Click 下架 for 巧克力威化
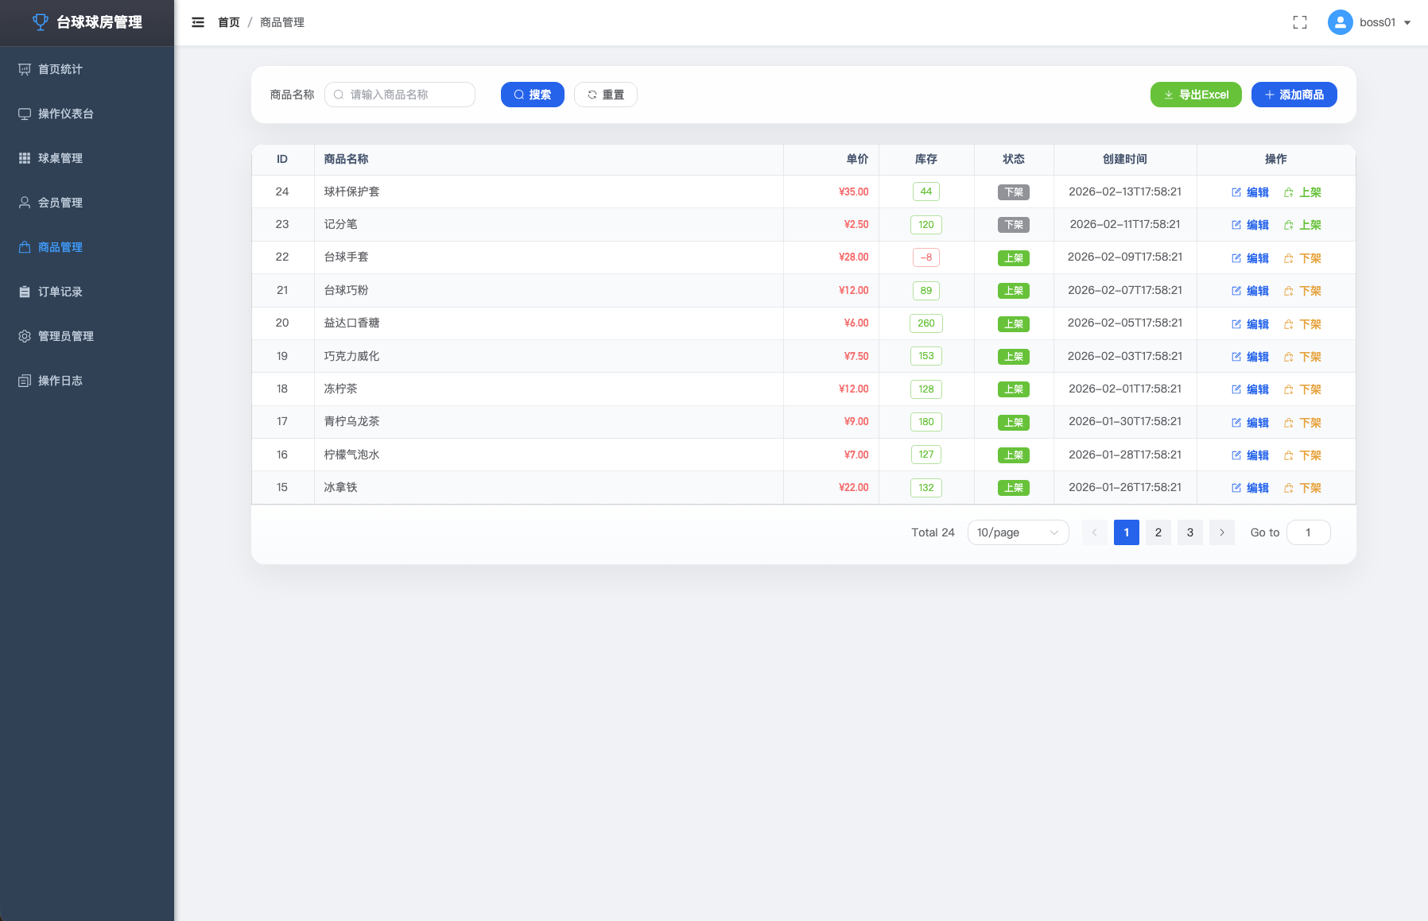Image resolution: width=1428 pixels, height=921 pixels. (x=1302, y=357)
